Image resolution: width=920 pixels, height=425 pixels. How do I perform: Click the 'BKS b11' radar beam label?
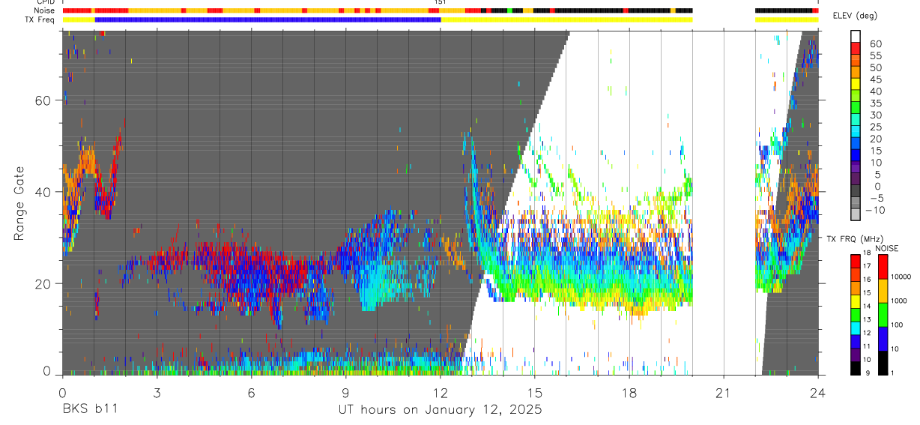coord(89,410)
